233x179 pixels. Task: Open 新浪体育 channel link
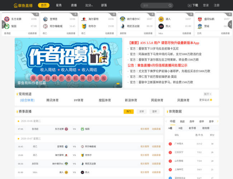coord(131,100)
